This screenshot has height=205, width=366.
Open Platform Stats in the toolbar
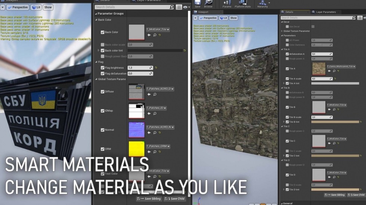(x=242, y=4)
